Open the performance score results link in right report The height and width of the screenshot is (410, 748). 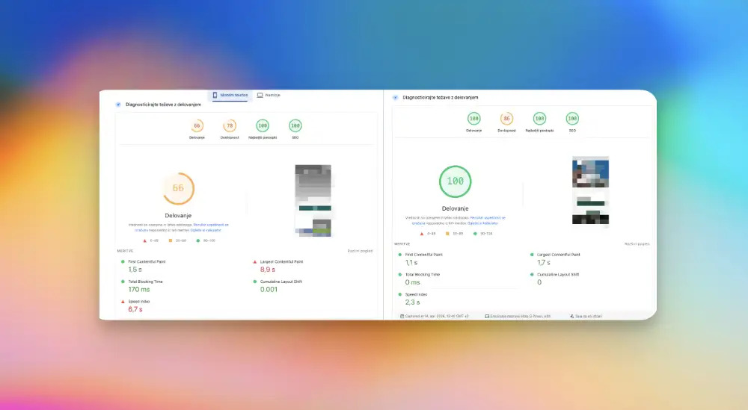[488, 217]
